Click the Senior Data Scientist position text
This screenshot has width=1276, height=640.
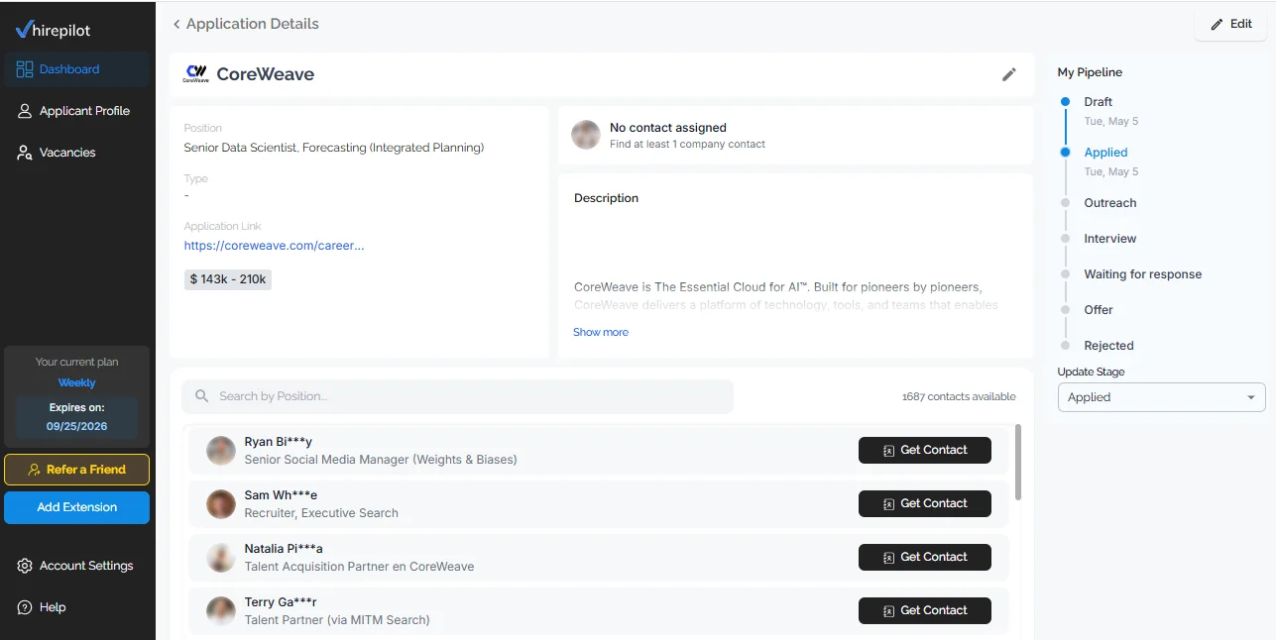point(333,148)
